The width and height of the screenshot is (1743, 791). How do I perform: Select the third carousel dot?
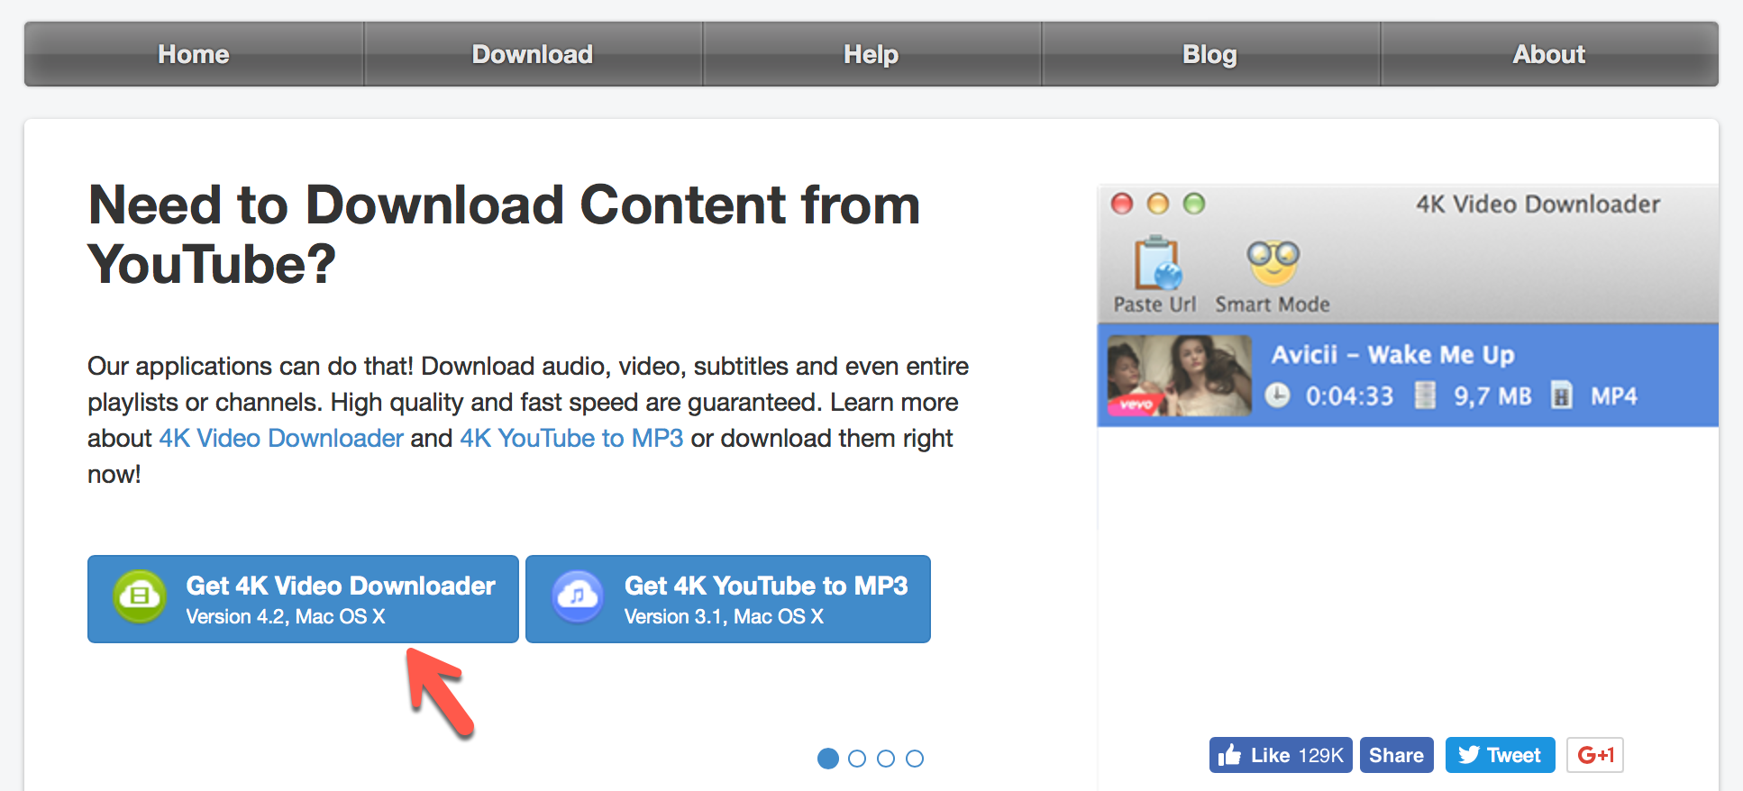tap(886, 759)
